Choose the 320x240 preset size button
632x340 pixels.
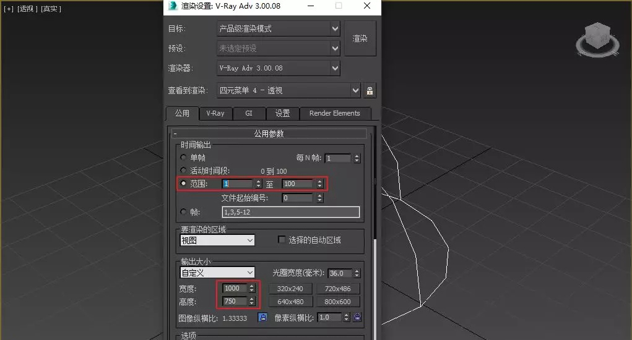[x=290, y=289]
